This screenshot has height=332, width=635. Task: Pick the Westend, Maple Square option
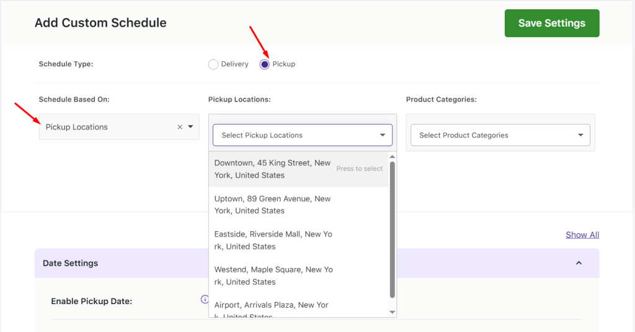point(272,276)
